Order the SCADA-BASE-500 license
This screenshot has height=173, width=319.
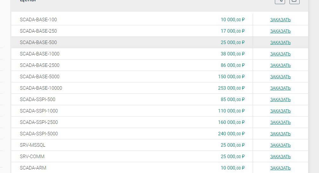[280, 42]
